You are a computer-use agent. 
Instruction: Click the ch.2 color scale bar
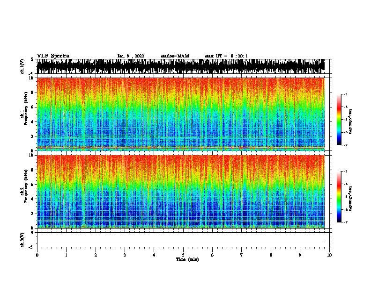(339, 197)
